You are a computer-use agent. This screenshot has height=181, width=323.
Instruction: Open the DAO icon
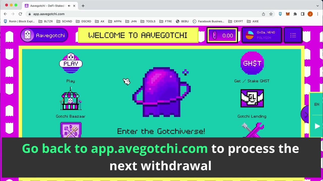pyautogui.click(x=71, y=130)
